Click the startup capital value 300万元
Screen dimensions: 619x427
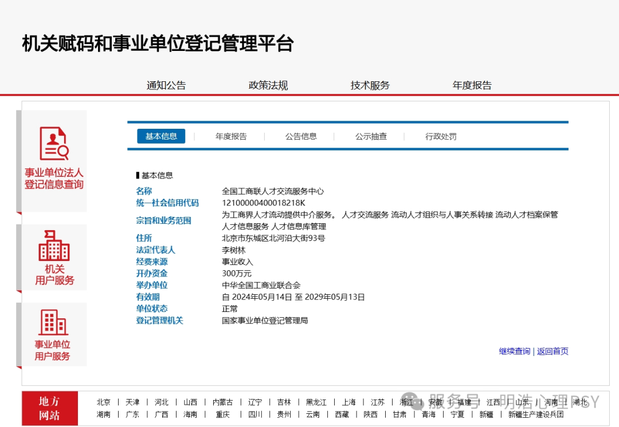click(x=237, y=273)
